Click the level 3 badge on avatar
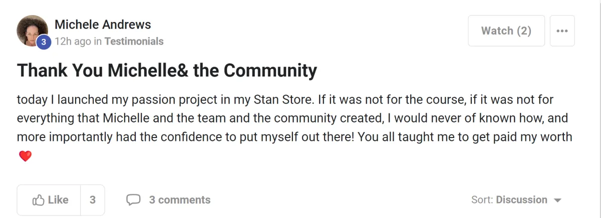The image size is (601, 218). 43,42
